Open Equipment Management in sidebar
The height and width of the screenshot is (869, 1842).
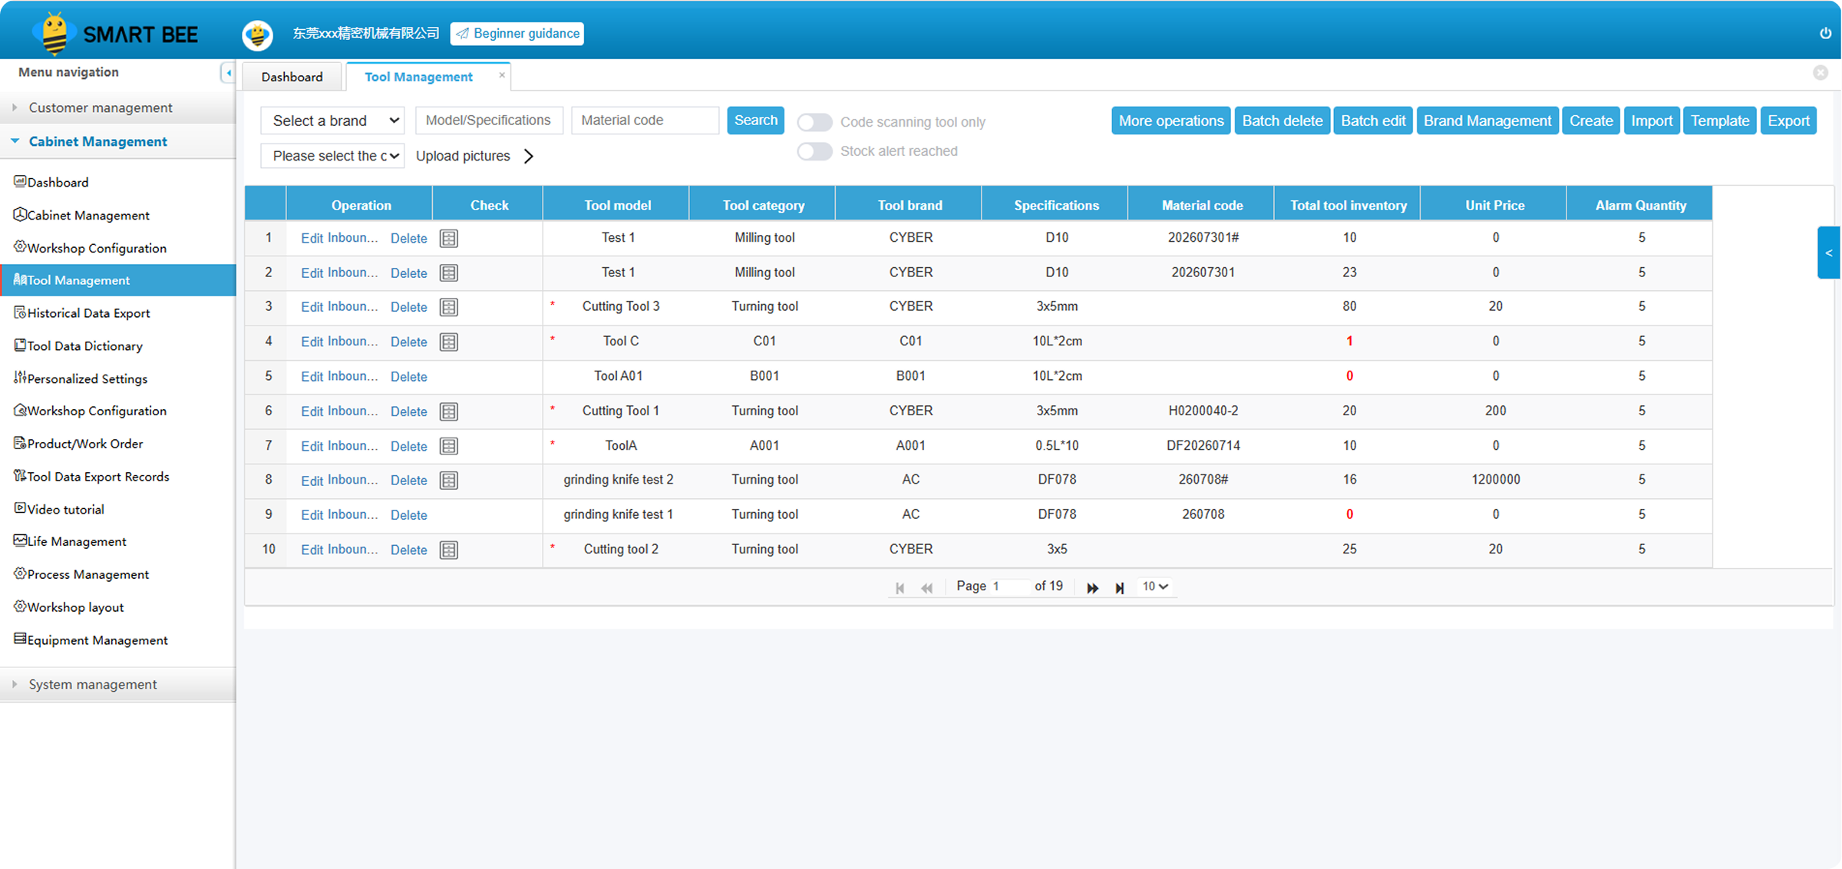[91, 639]
